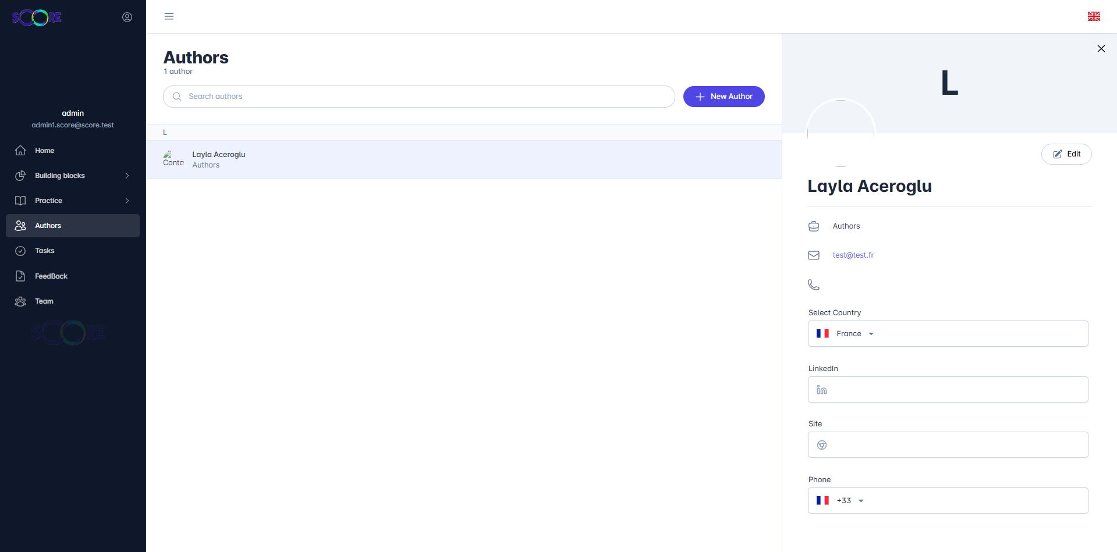Image resolution: width=1117 pixels, height=552 pixels.
Task: Expand the Practice submenu chevron
Action: point(127,201)
